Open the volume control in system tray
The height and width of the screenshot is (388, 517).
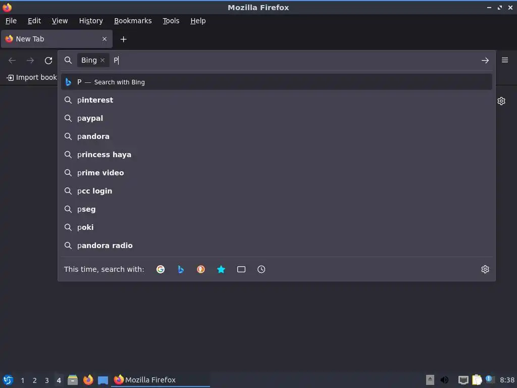coord(444,380)
